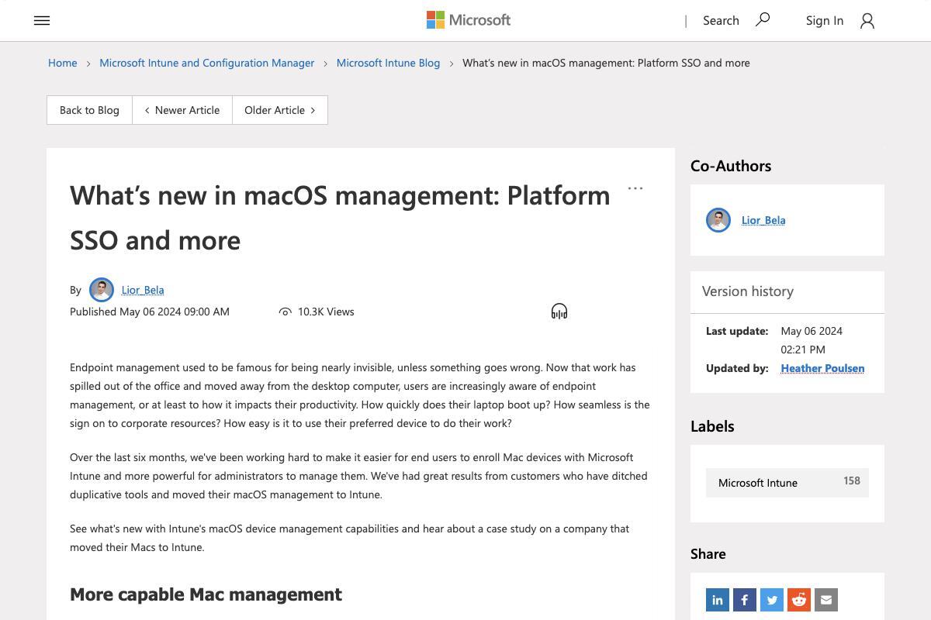This screenshot has height=620, width=931.
Task: Share article on Twitter
Action: click(x=772, y=600)
